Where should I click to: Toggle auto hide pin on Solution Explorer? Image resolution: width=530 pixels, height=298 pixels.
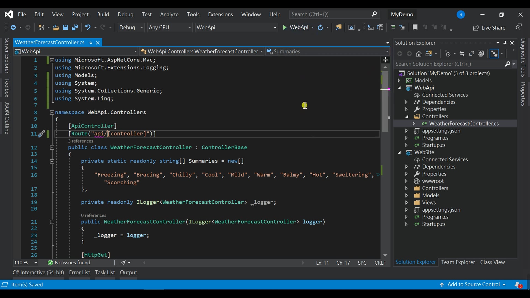(505, 43)
